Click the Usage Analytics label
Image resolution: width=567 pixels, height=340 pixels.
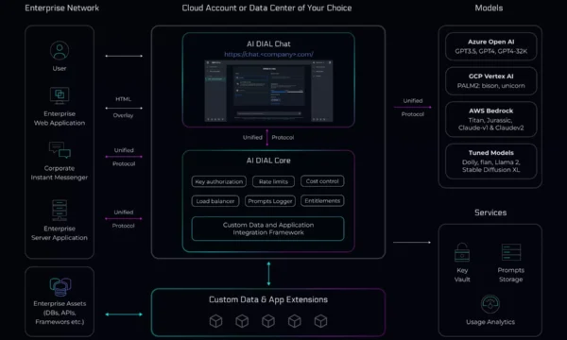pos(490,322)
